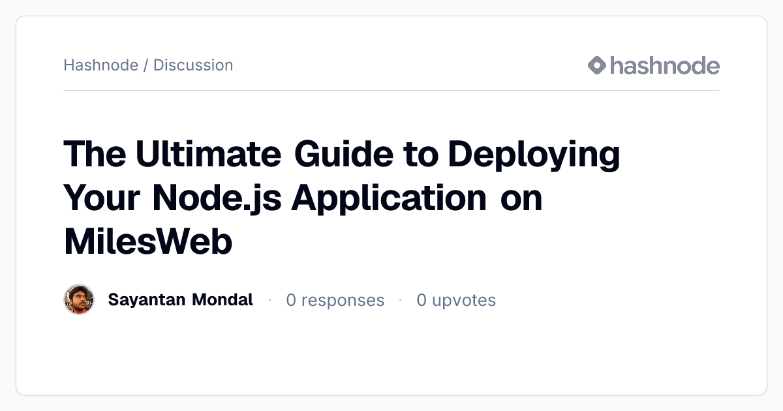
Task: Open the article title about deploying Node.js
Action: 342,198
